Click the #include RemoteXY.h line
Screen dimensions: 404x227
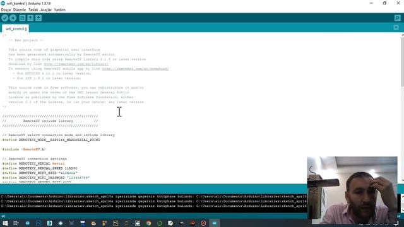tap(24, 149)
